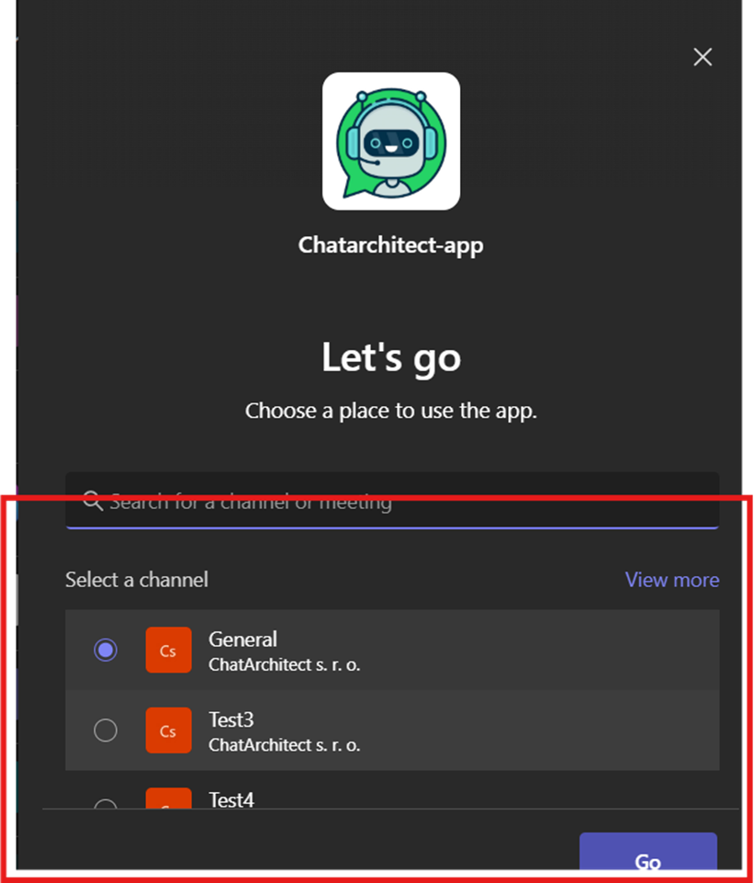The height and width of the screenshot is (883, 754).
Task: Click the Test4 channel name
Action: click(231, 799)
